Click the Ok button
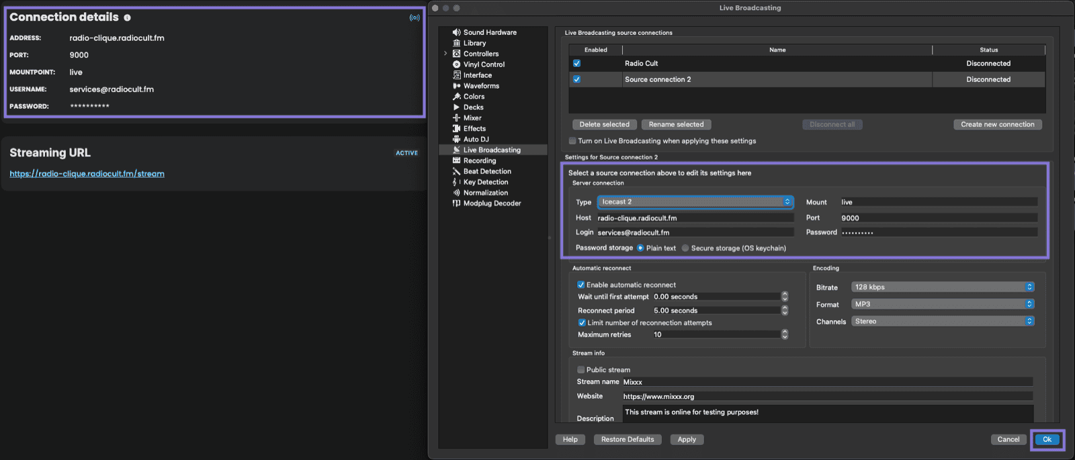 pyautogui.click(x=1047, y=440)
